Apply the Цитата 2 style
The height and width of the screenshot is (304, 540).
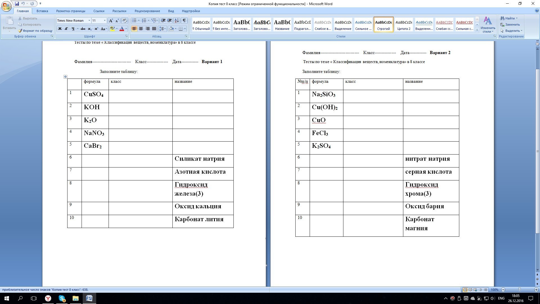(404, 24)
